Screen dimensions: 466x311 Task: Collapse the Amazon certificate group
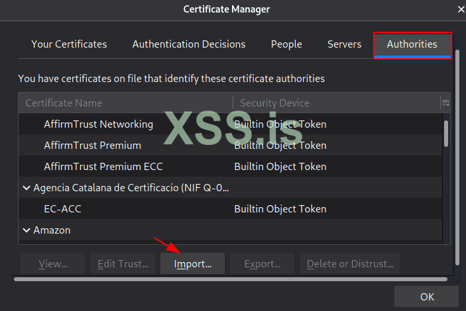[27, 230]
